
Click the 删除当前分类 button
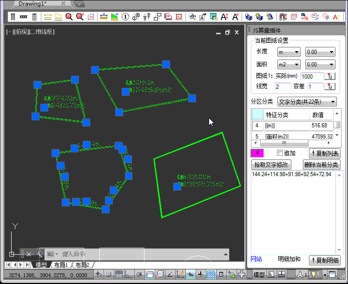tap(322, 165)
